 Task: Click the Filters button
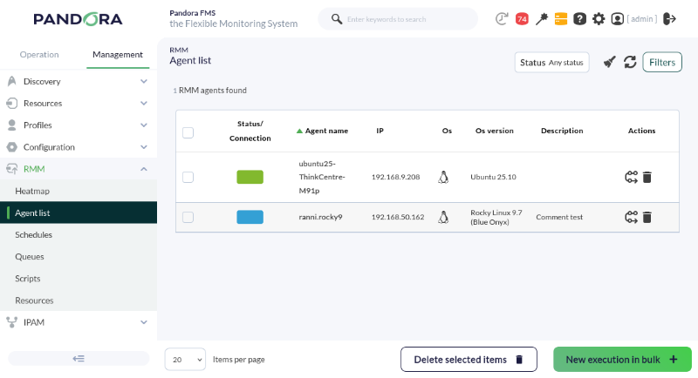coord(662,62)
